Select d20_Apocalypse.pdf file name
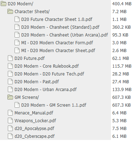134x141 pixels. coord(34,129)
